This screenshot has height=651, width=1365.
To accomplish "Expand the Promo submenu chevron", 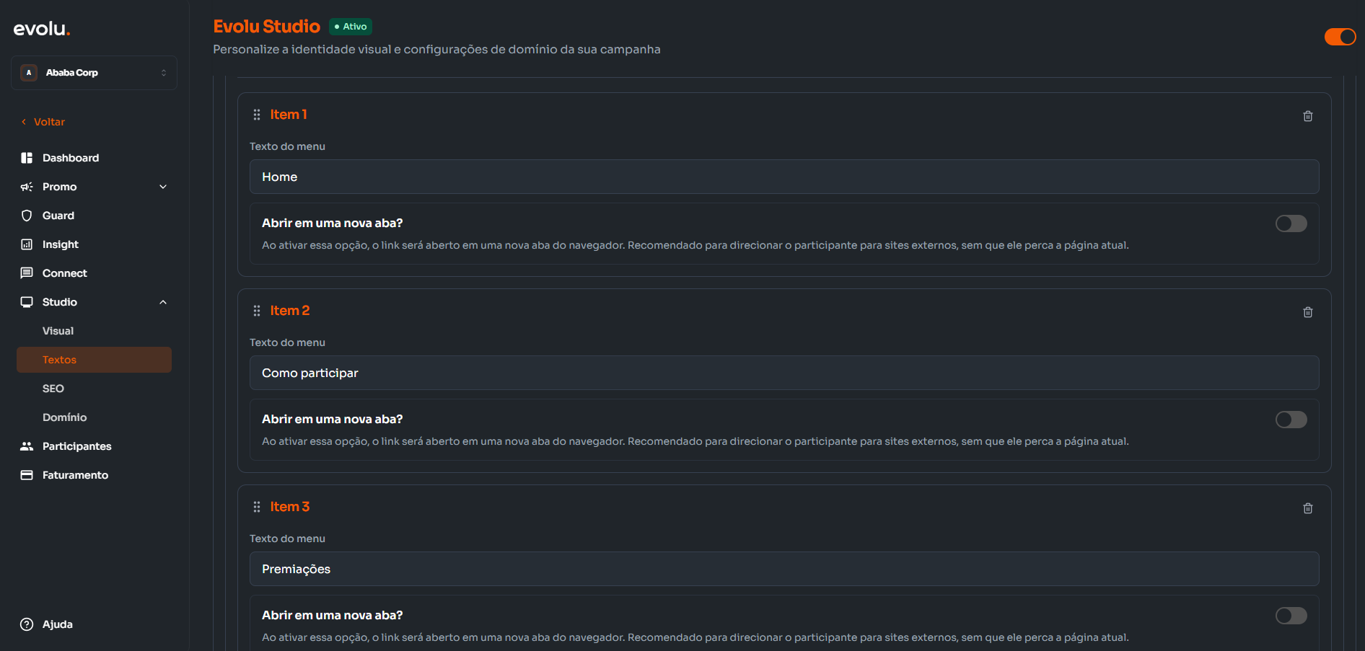I will (163, 187).
